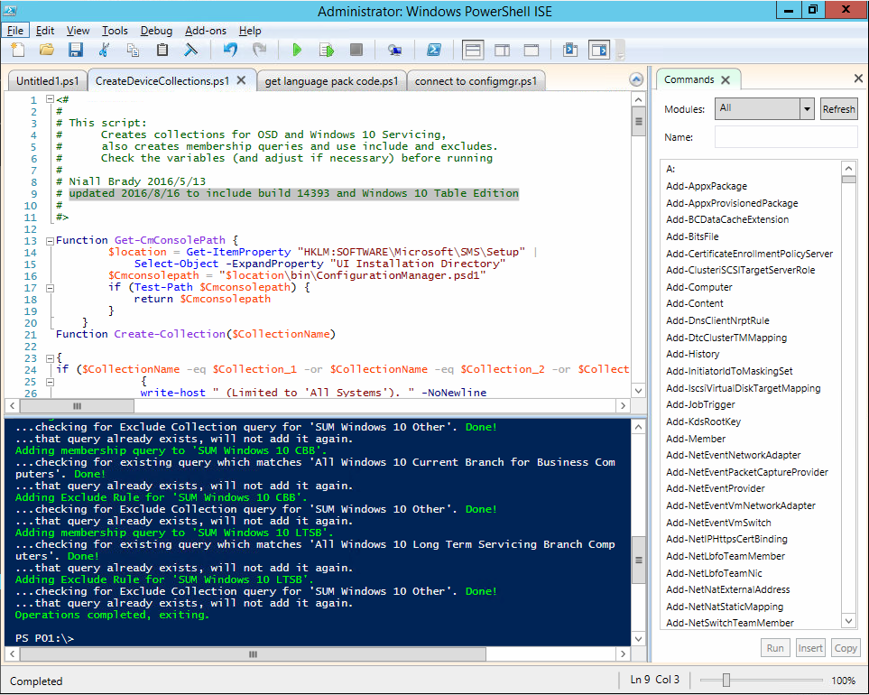Toggle Show Script Pane Right layout
This screenshot has width=869, height=695.
(502, 51)
